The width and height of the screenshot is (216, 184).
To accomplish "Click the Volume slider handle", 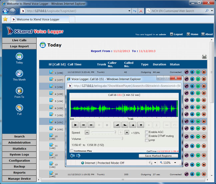I will click(122, 138).
